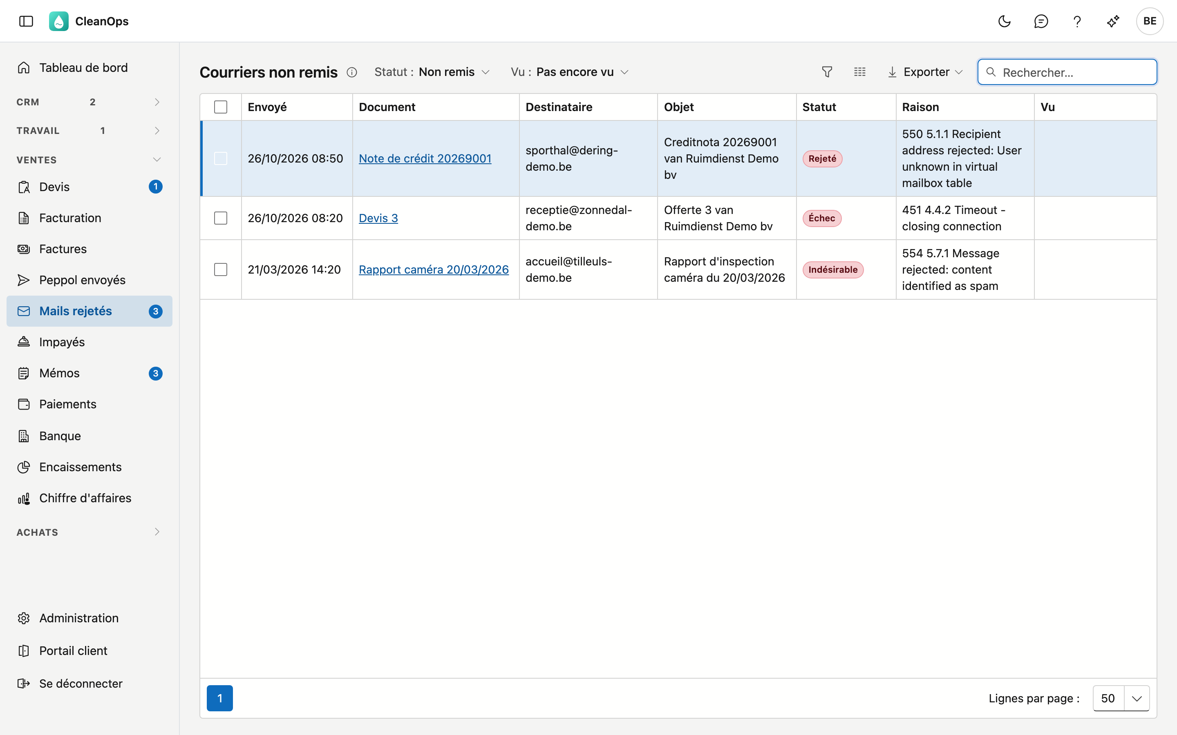Open the BE user avatar menu

pyautogui.click(x=1150, y=21)
